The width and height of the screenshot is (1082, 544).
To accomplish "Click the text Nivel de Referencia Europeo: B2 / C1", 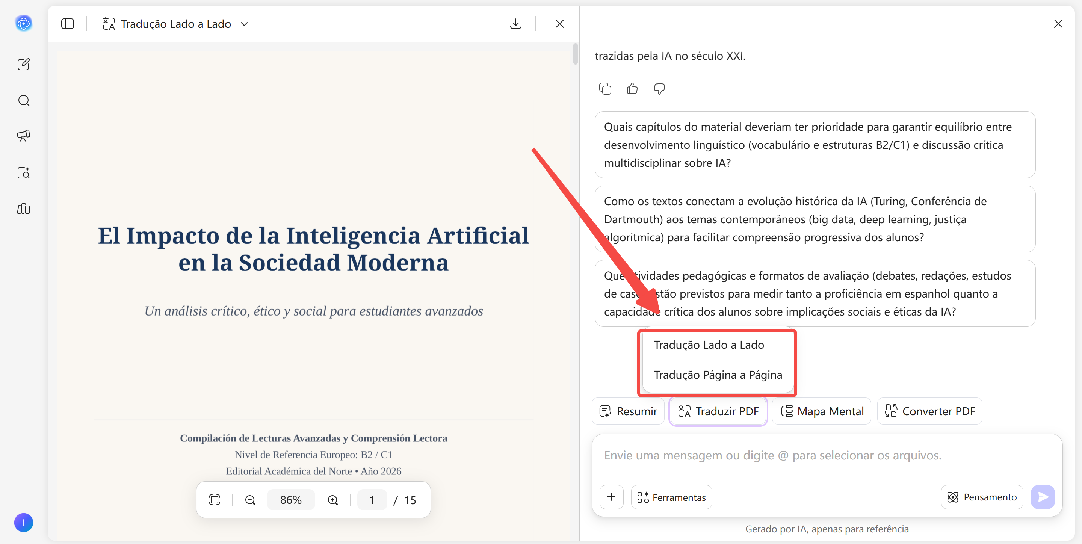I will pos(313,455).
